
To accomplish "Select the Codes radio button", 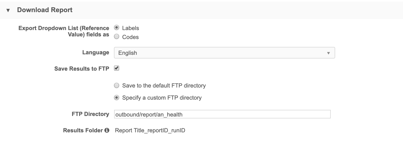I will (116, 37).
